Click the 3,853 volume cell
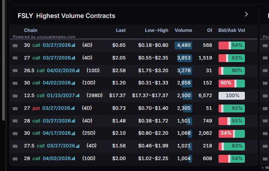Screen dimensions: 269x171 click(184, 58)
